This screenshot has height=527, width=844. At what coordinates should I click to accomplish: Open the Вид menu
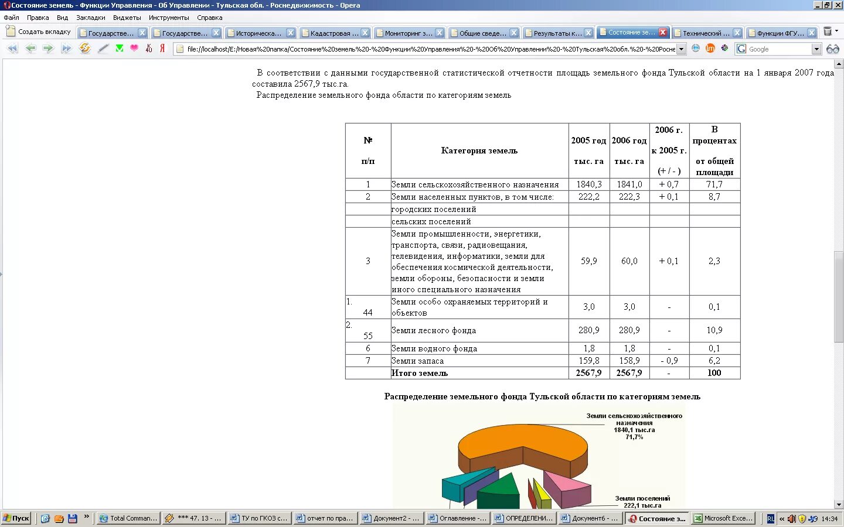(63, 18)
